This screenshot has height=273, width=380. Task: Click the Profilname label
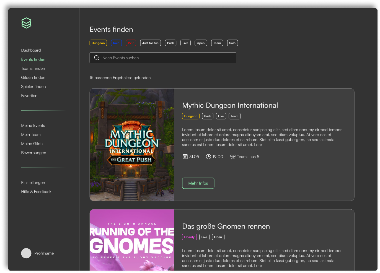coord(44,253)
